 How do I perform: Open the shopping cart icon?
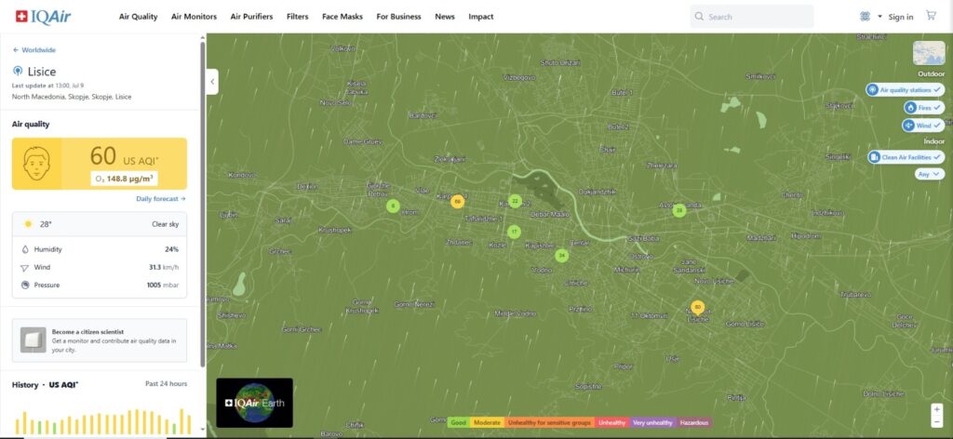tap(931, 16)
